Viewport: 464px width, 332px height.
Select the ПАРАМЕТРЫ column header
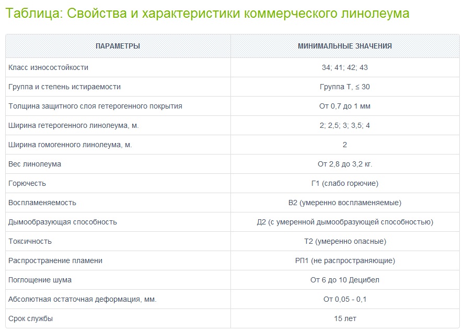118,46
